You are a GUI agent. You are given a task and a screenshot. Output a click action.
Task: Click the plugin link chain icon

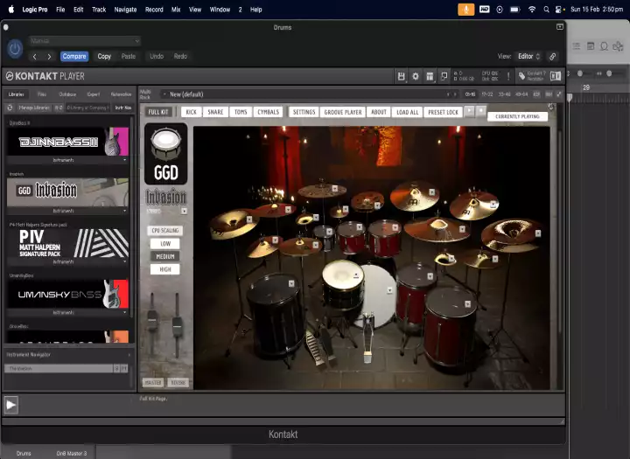(552, 56)
